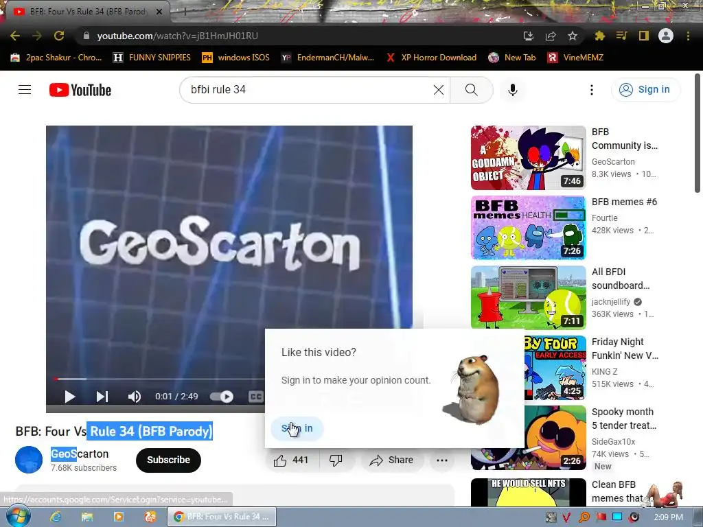The width and height of the screenshot is (703, 527).
Task: Open more actions three dots near Share
Action: pyautogui.click(x=442, y=460)
